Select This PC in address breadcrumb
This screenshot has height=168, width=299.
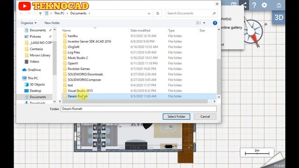(x=59, y=14)
